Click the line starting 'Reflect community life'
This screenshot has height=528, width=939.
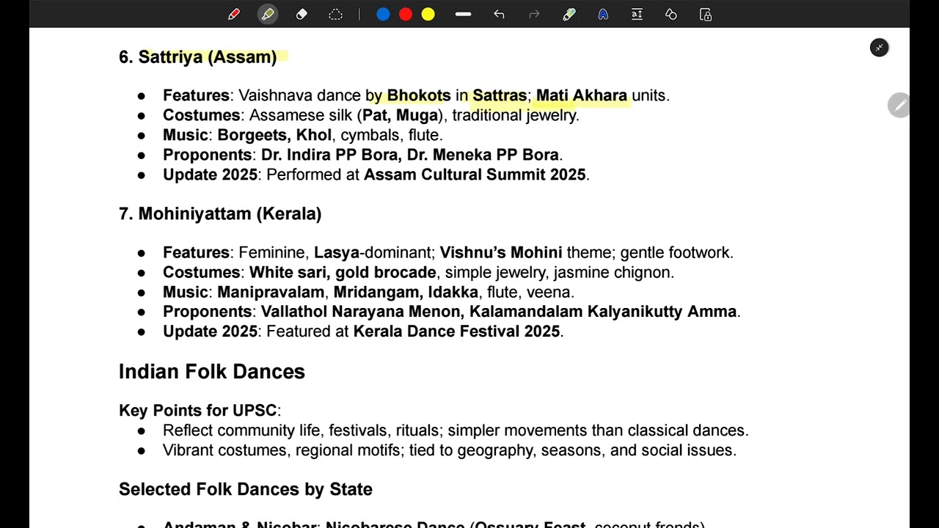(x=456, y=430)
